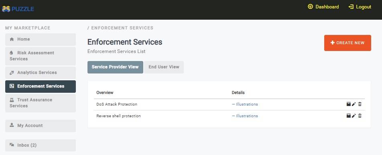Click the Inbox chat bubbles icon
The image size is (382, 155).
[x=12, y=145]
